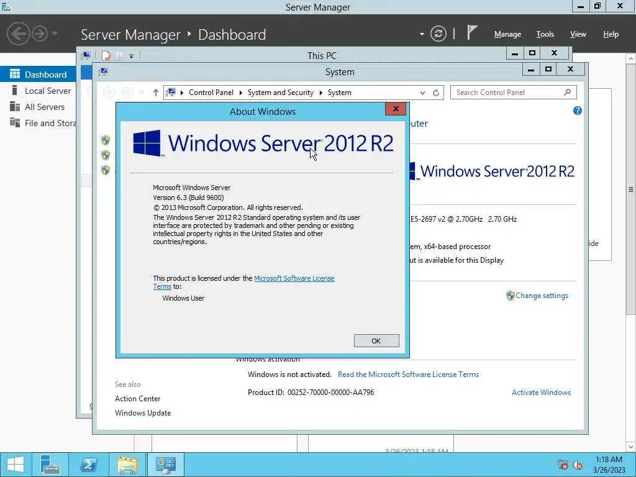This screenshot has height=477, width=636.
Task: Click Server Manager scrollbar down arrow
Action: (631, 447)
